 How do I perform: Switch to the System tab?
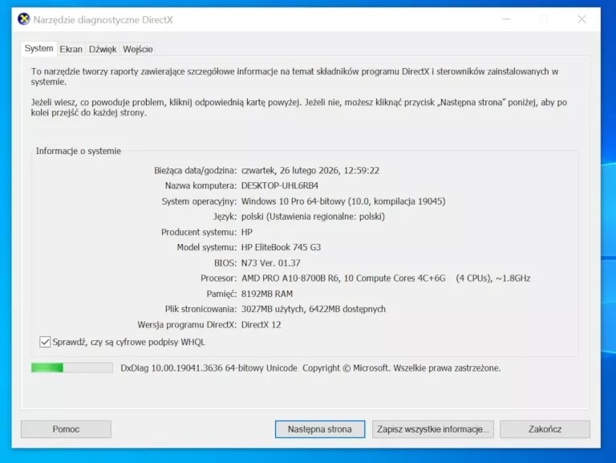[38, 48]
